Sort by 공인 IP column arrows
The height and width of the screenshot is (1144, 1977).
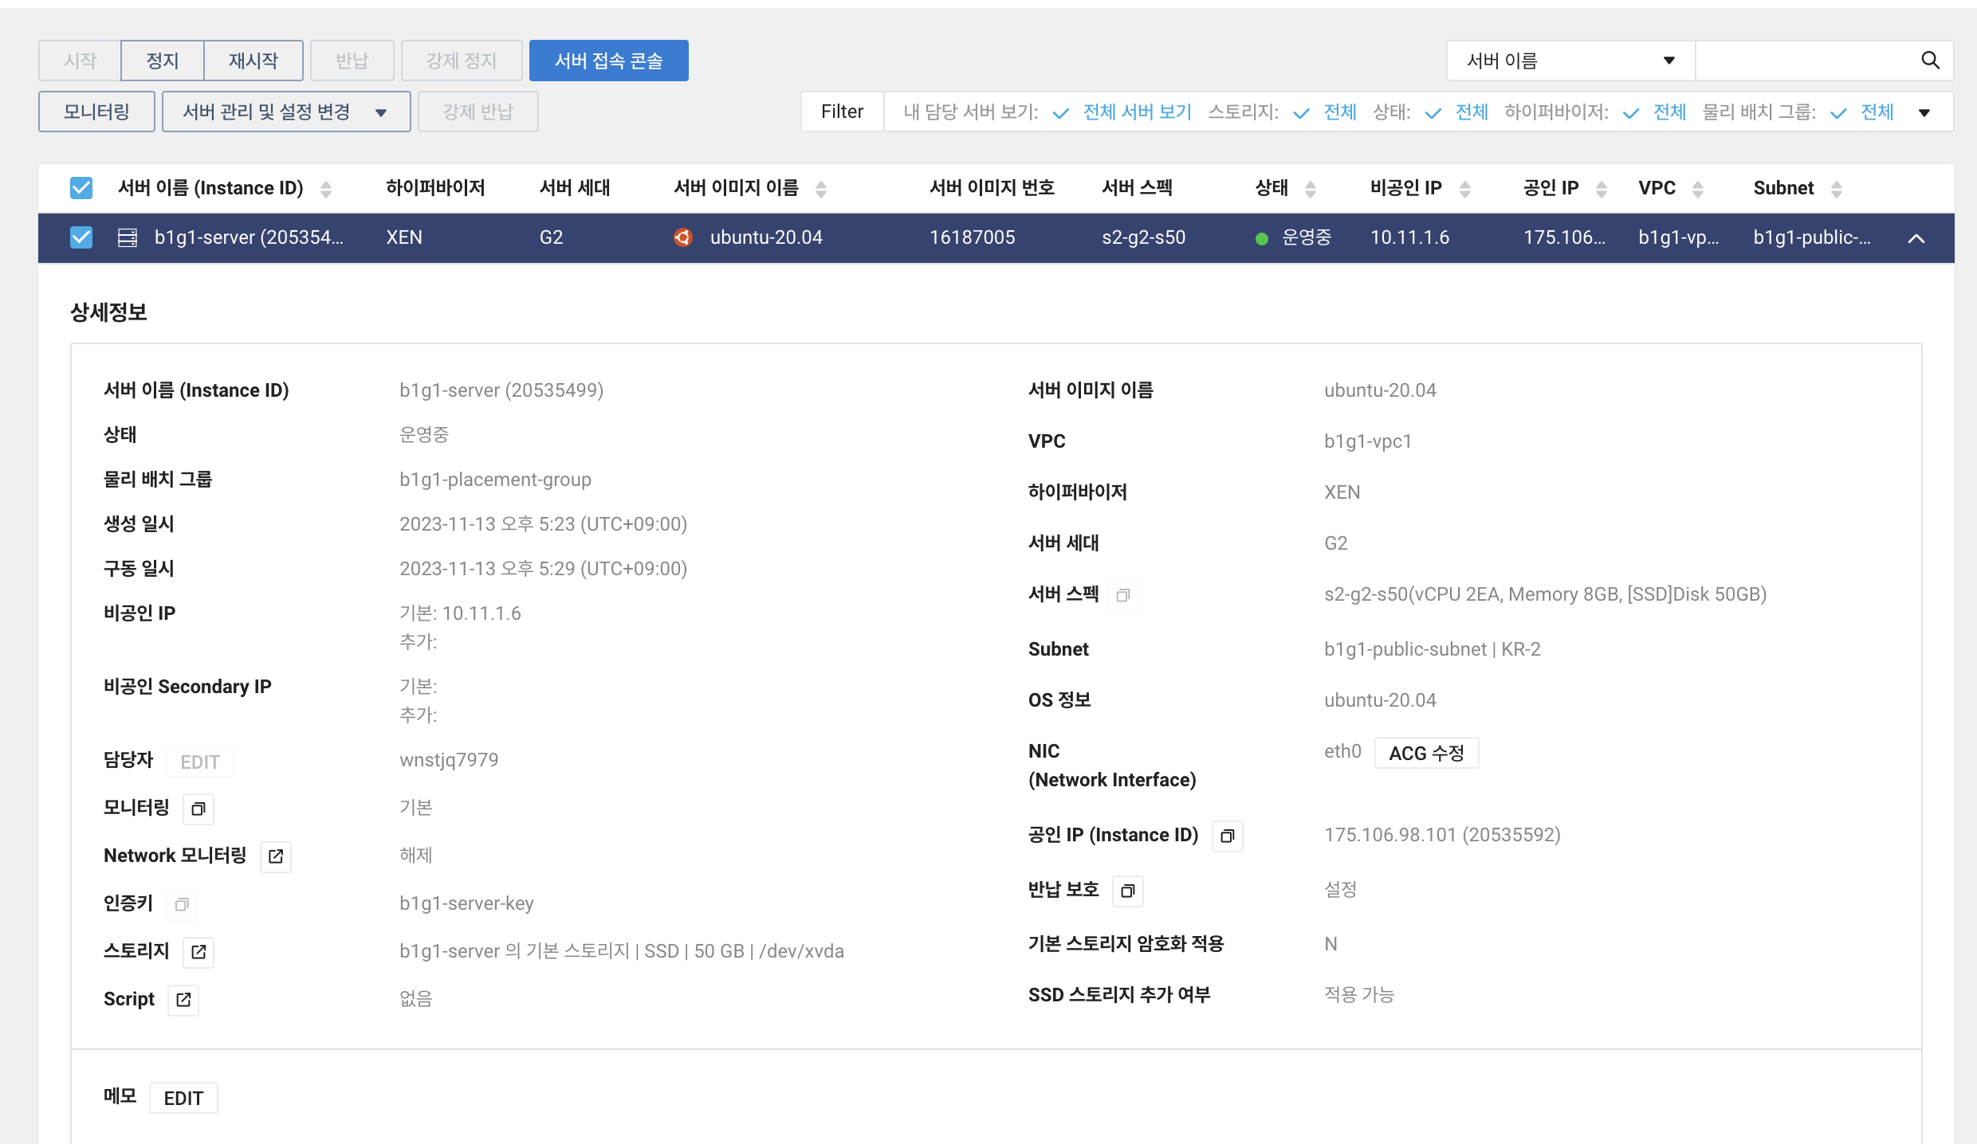coord(1602,189)
